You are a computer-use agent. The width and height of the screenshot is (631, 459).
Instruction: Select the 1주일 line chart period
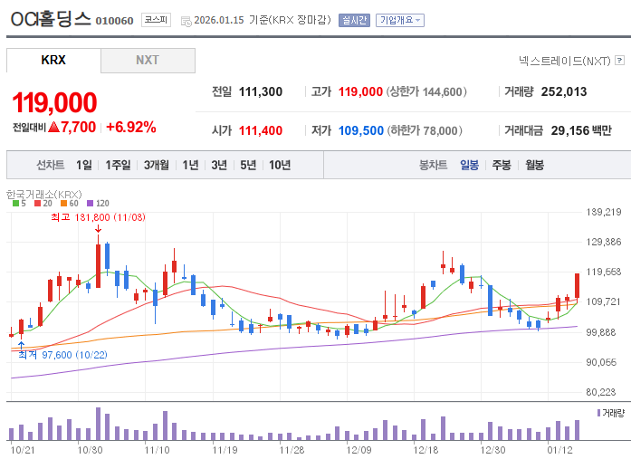pyautogui.click(x=118, y=165)
